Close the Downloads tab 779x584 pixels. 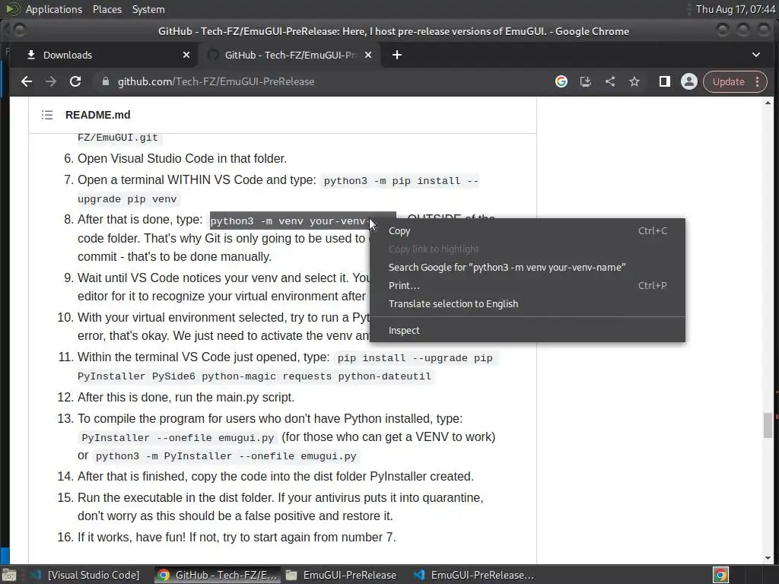point(186,55)
